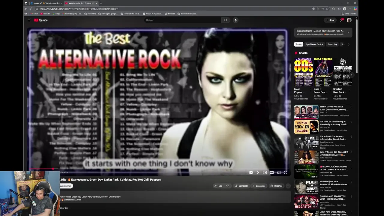
Task: Click the Recortar clip button
Action: [x=276, y=186]
